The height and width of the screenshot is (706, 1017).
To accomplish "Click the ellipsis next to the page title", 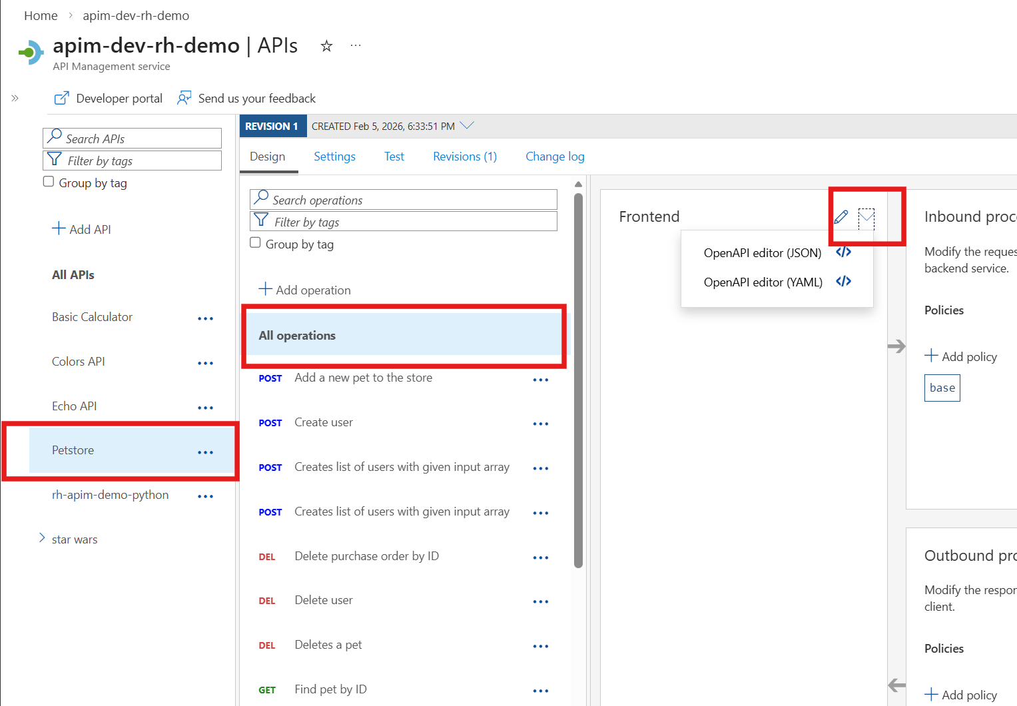I will point(356,45).
